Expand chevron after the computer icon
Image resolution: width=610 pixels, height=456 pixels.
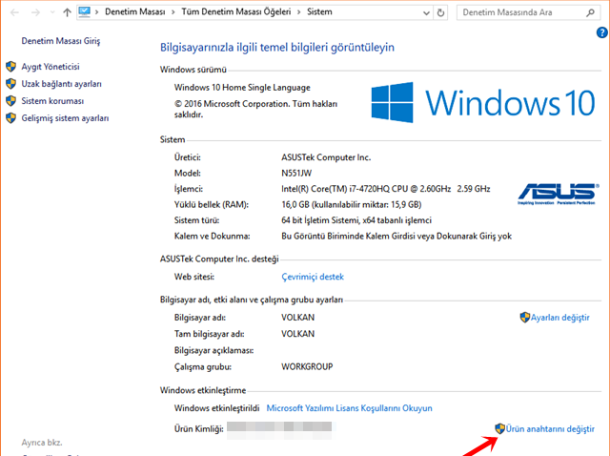pyautogui.click(x=97, y=12)
